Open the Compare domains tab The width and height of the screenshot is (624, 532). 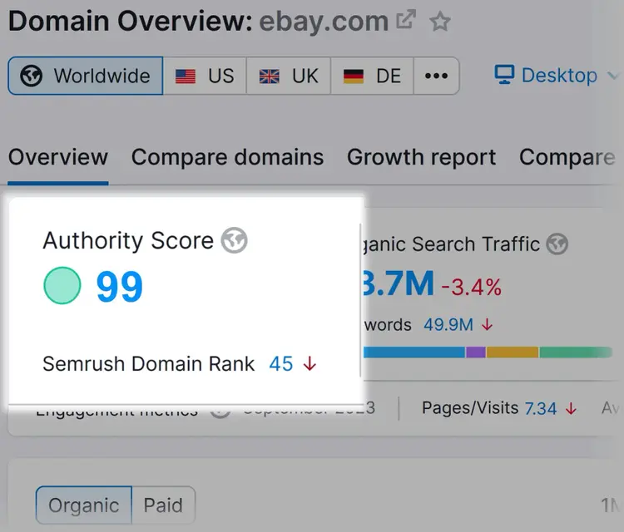tap(227, 157)
